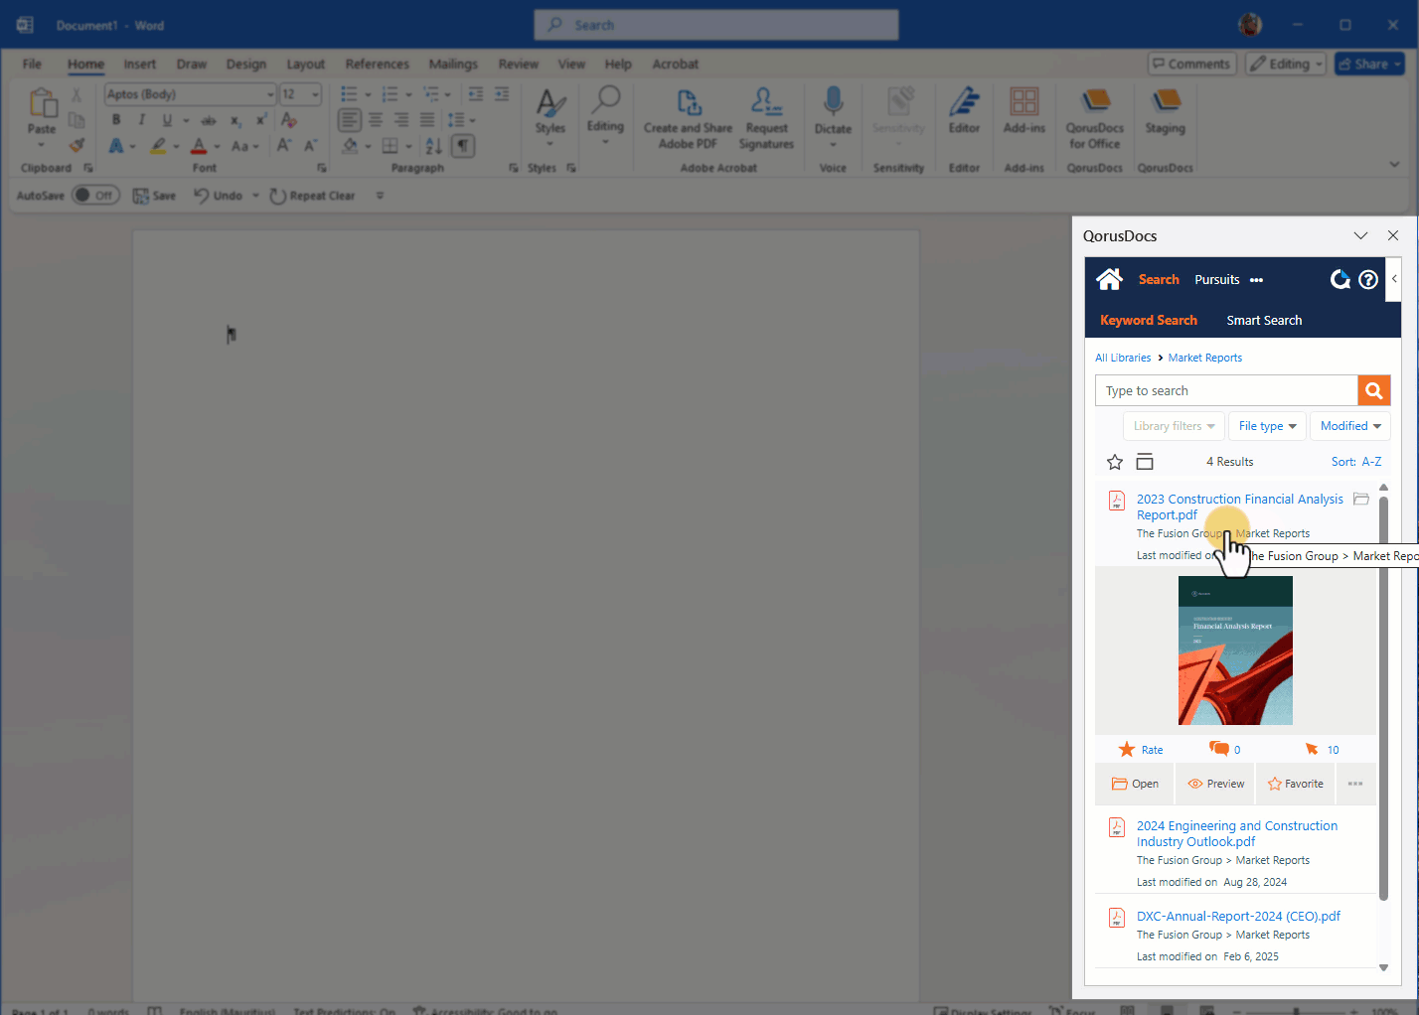
Task: Open the Acrobat ribbon tab
Action: pyautogui.click(x=675, y=64)
